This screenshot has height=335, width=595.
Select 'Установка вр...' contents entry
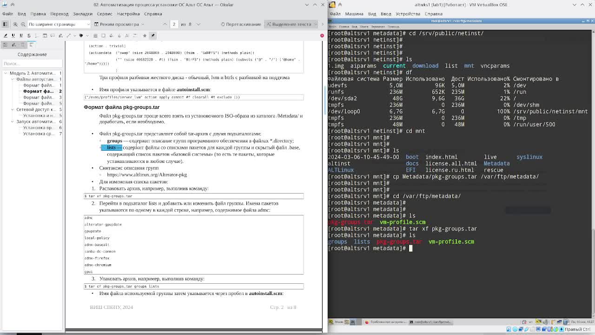click(39, 127)
